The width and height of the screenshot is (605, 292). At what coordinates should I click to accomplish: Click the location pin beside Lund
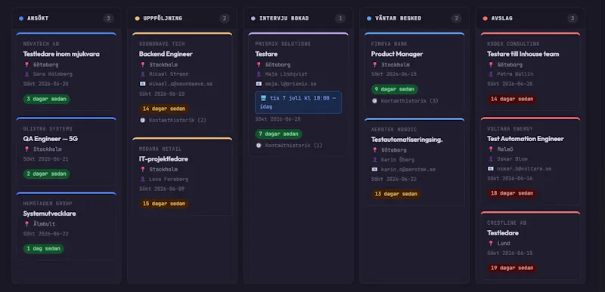pyautogui.click(x=491, y=244)
